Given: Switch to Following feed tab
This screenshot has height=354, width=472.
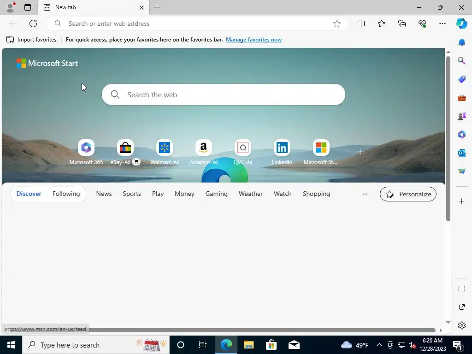Looking at the screenshot, I should [x=66, y=194].
